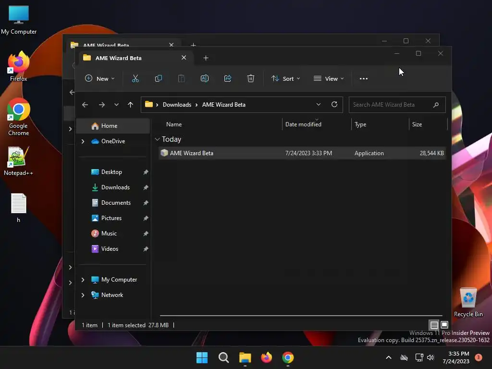Expand My Computer in navigation pane

coord(83,280)
